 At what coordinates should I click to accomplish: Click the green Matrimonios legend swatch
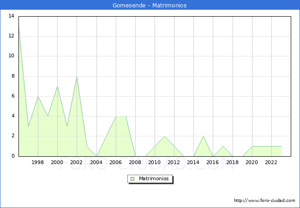[x=132, y=178]
